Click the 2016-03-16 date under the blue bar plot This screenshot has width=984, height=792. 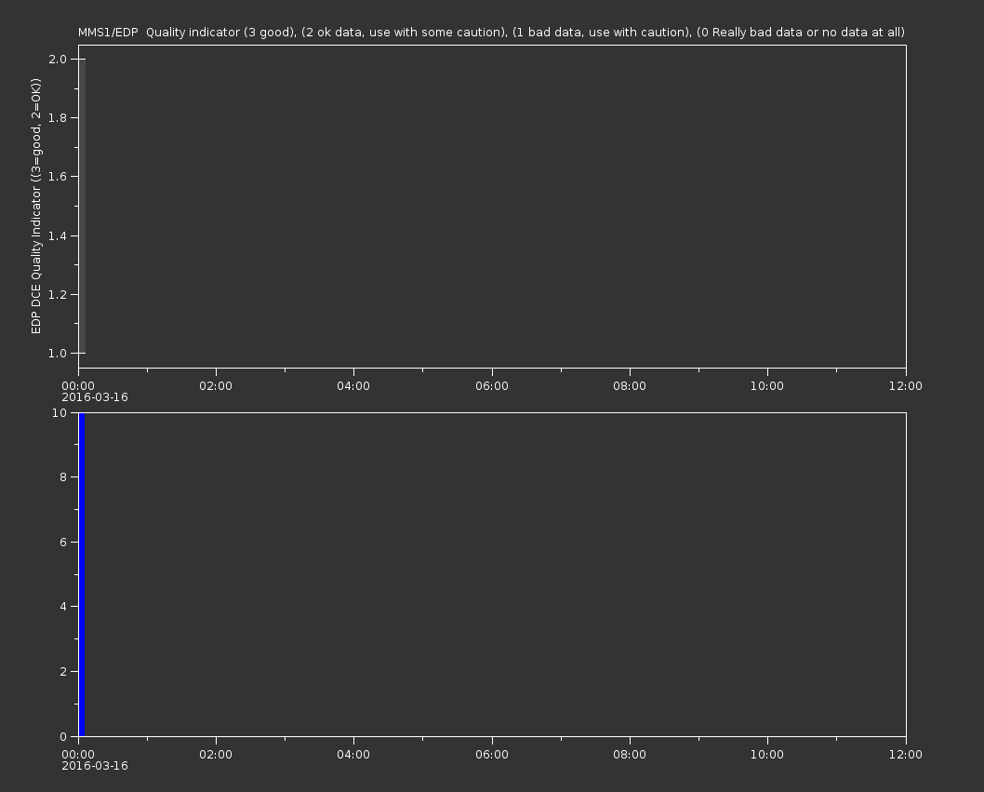tap(95, 766)
